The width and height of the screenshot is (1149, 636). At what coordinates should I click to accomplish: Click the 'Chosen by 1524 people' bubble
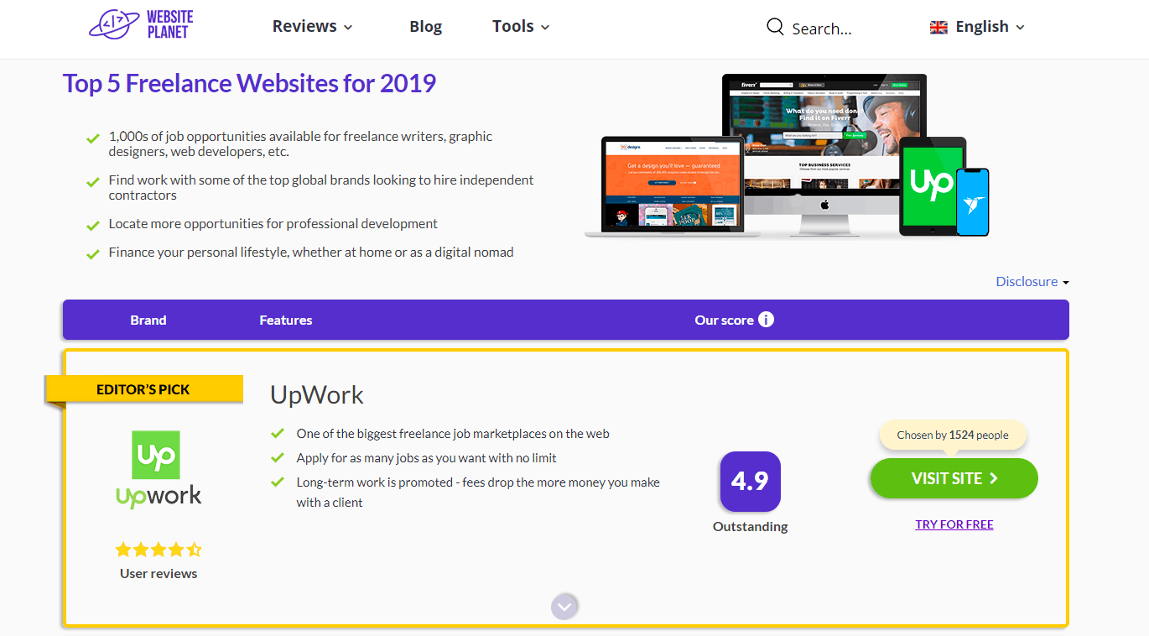953,435
